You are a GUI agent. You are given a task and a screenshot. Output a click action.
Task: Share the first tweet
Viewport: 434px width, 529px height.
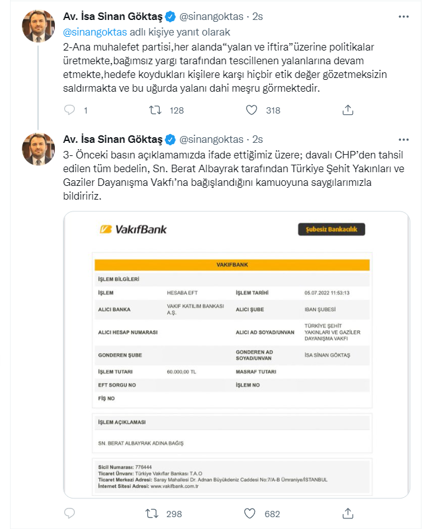[349, 110]
